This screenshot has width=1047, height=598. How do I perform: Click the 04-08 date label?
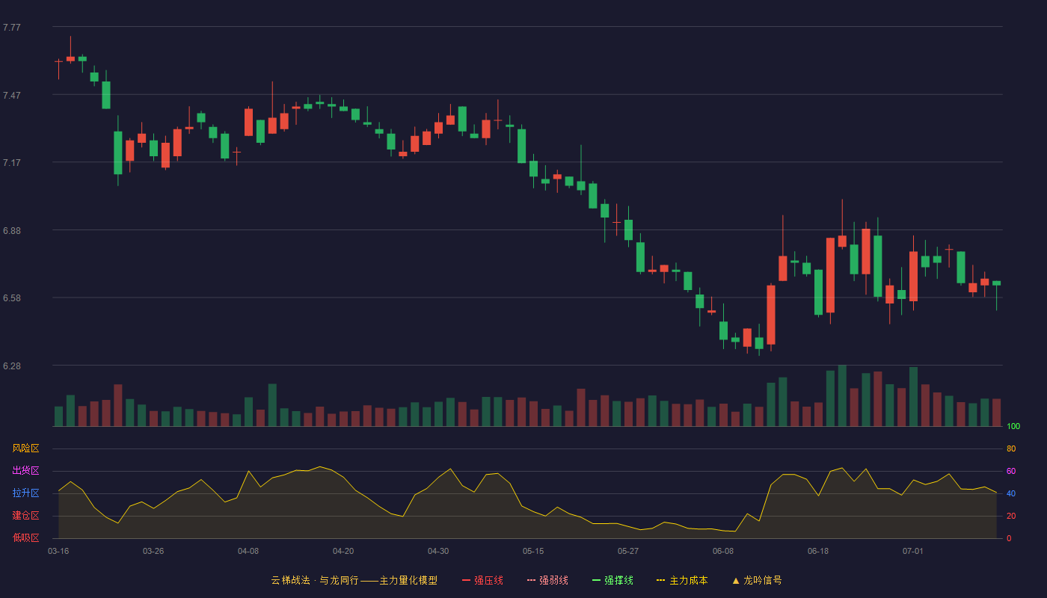(248, 551)
